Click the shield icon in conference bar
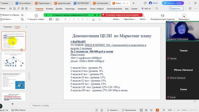Image resolution: width=199 pixels, height=112 pixels. pyautogui.click(x=95, y=15)
